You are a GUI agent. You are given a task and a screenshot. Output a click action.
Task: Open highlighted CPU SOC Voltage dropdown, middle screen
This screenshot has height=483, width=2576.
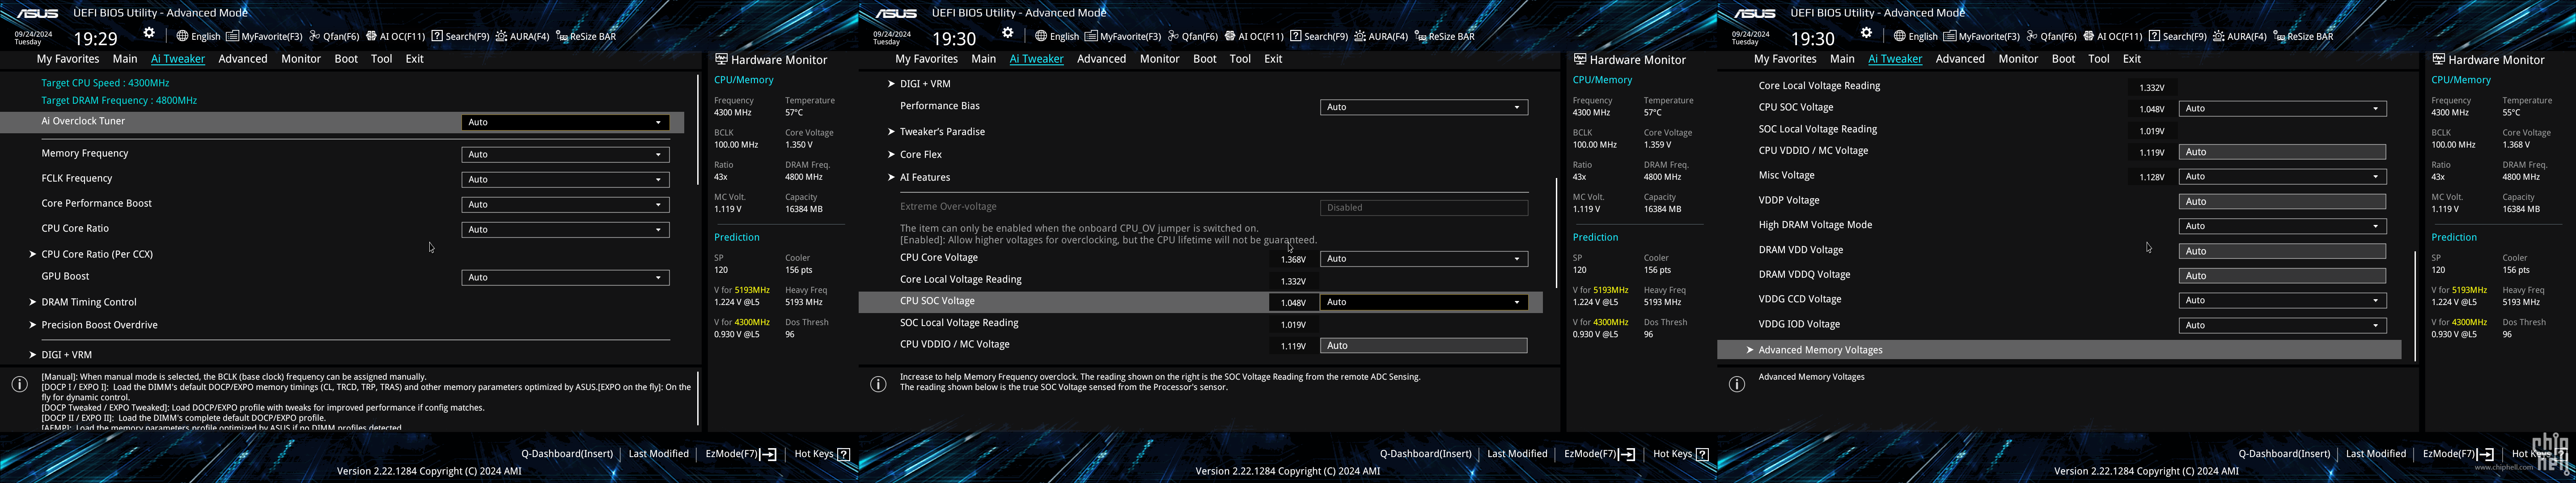tap(1423, 302)
